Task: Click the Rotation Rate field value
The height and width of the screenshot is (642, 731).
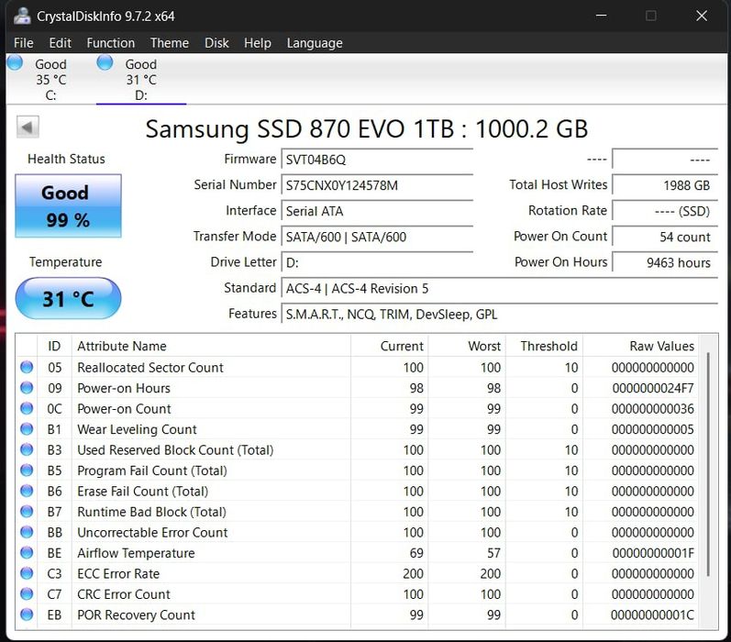Action: [665, 211]
